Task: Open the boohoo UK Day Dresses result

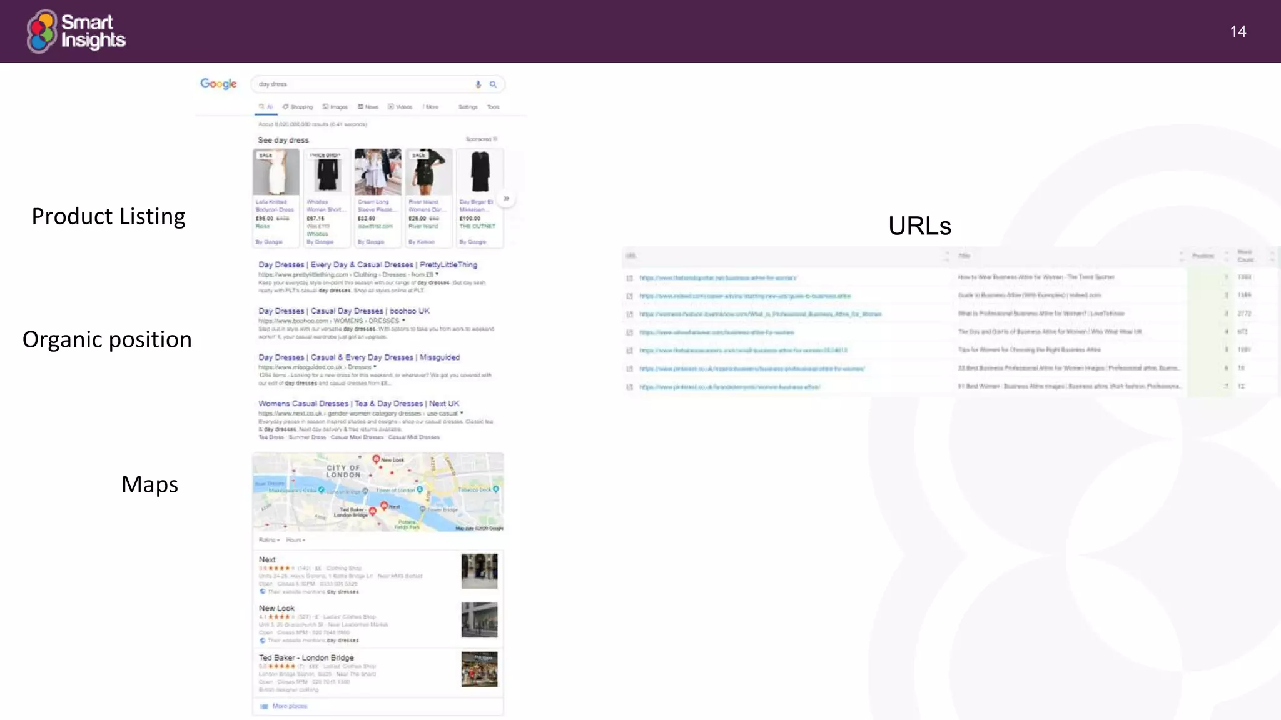Action: pyautogui.click(x=344, y=311)
